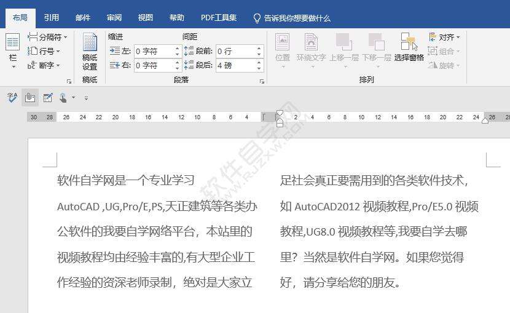510x313 pixels.
Task: Open the page setup dialog launcher
Action: tap(69, 81)
